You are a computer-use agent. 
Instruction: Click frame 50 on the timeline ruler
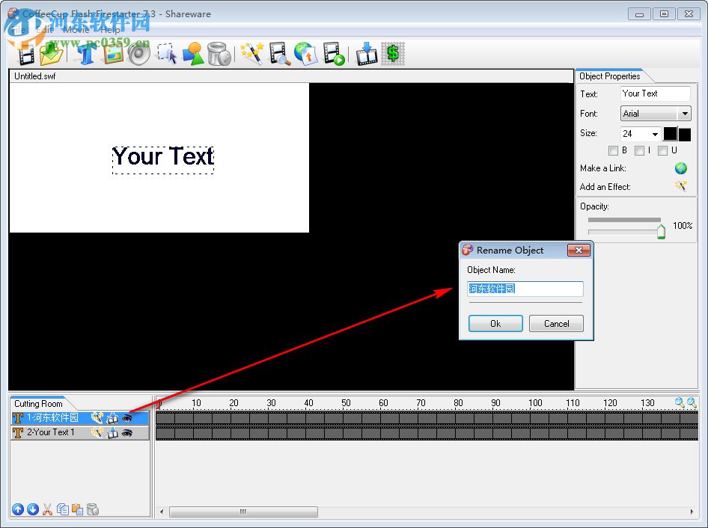tap(346, 402)
